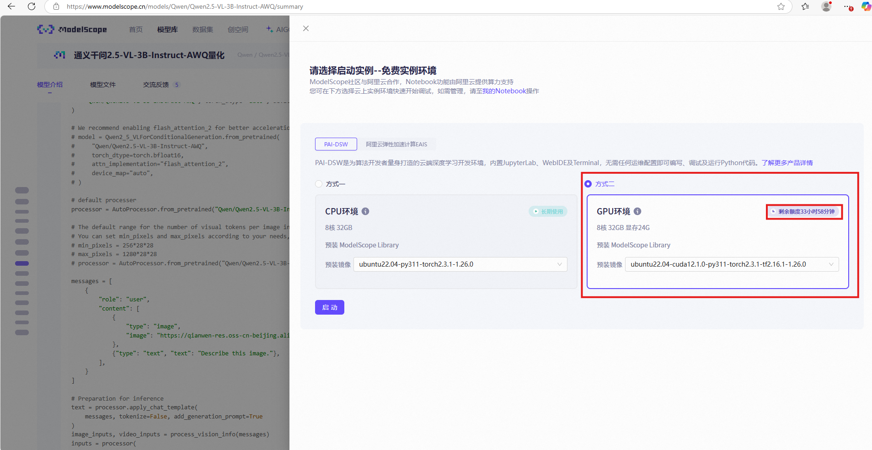Open the 我的Notebook link

[504, 91]
